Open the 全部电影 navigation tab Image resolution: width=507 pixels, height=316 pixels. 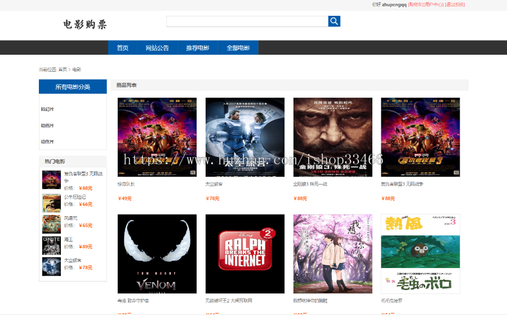(238, 48)
